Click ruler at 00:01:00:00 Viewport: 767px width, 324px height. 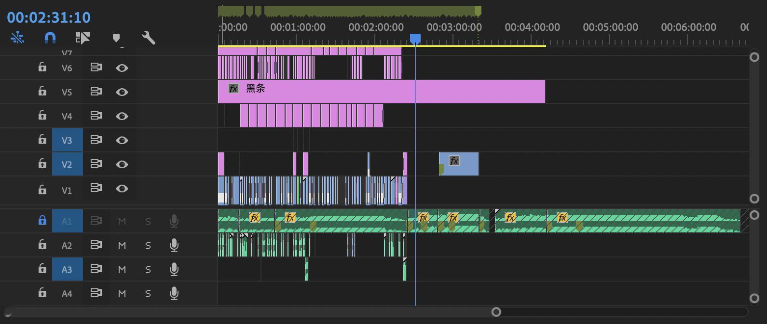tap(298, 27)
